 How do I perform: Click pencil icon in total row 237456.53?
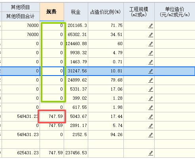point(151,153)
